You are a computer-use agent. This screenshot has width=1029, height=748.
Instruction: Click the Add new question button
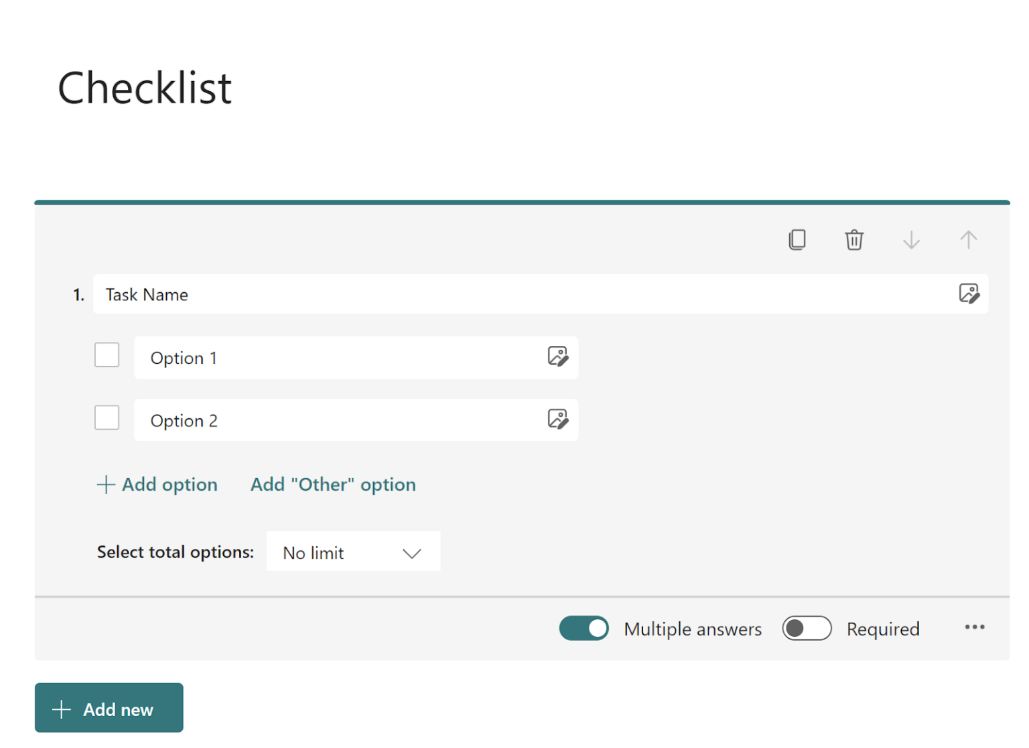(x=109, y=707)
